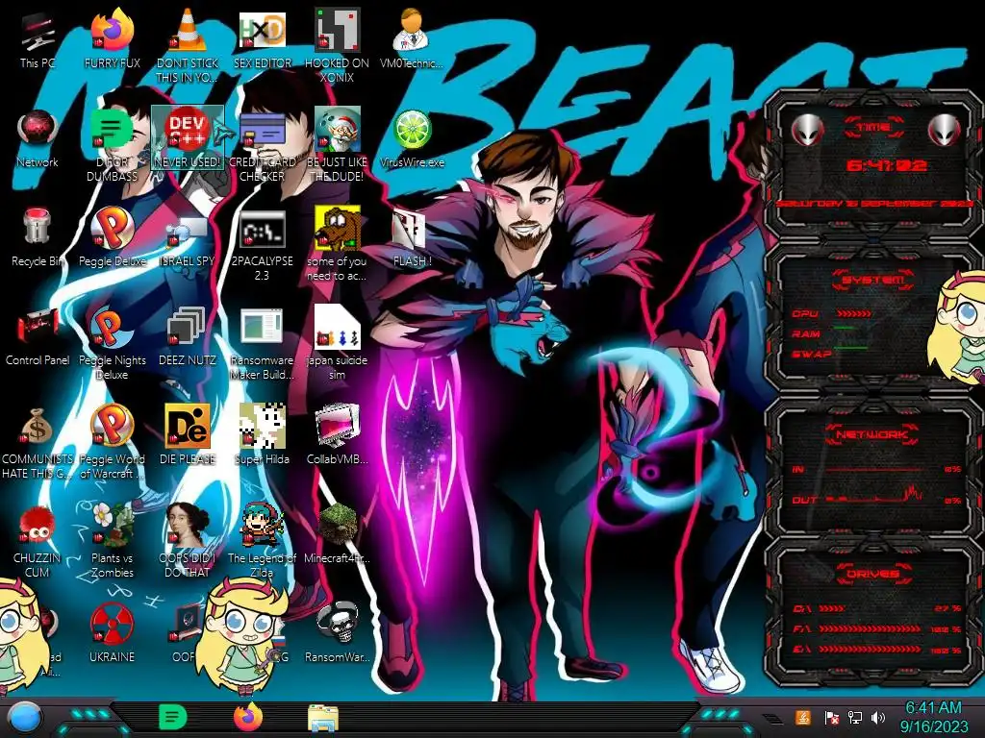985x738 pixels.
Task: Select the green D FOR DUMBASS icon
Action: click(x=113, y=145)
